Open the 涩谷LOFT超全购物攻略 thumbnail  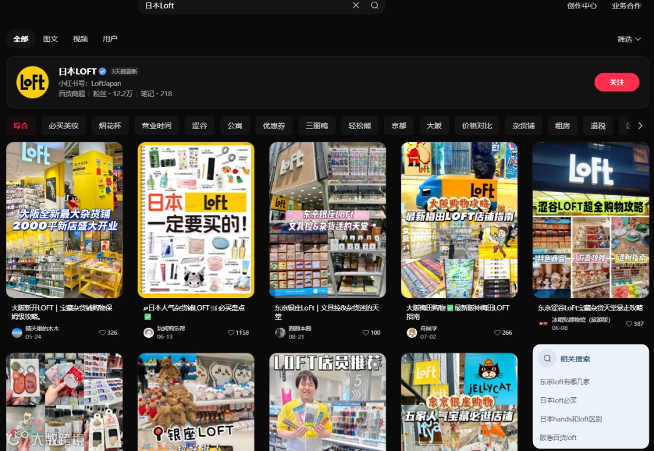(x=591, y=220)
